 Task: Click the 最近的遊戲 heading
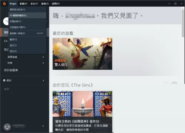coord(63,33)
